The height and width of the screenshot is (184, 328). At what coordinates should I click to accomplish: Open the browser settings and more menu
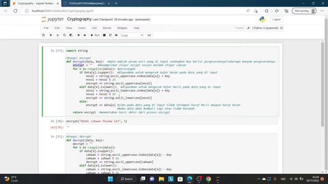point(322,11)
